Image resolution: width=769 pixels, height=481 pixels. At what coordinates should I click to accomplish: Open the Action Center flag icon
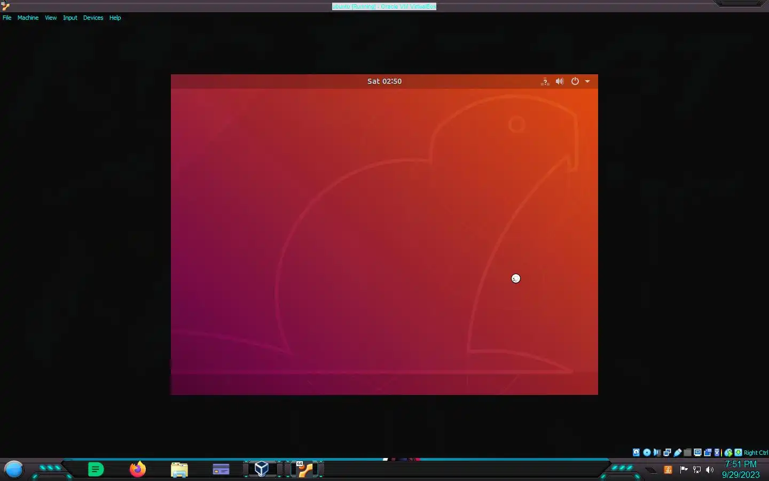point(684,470)
